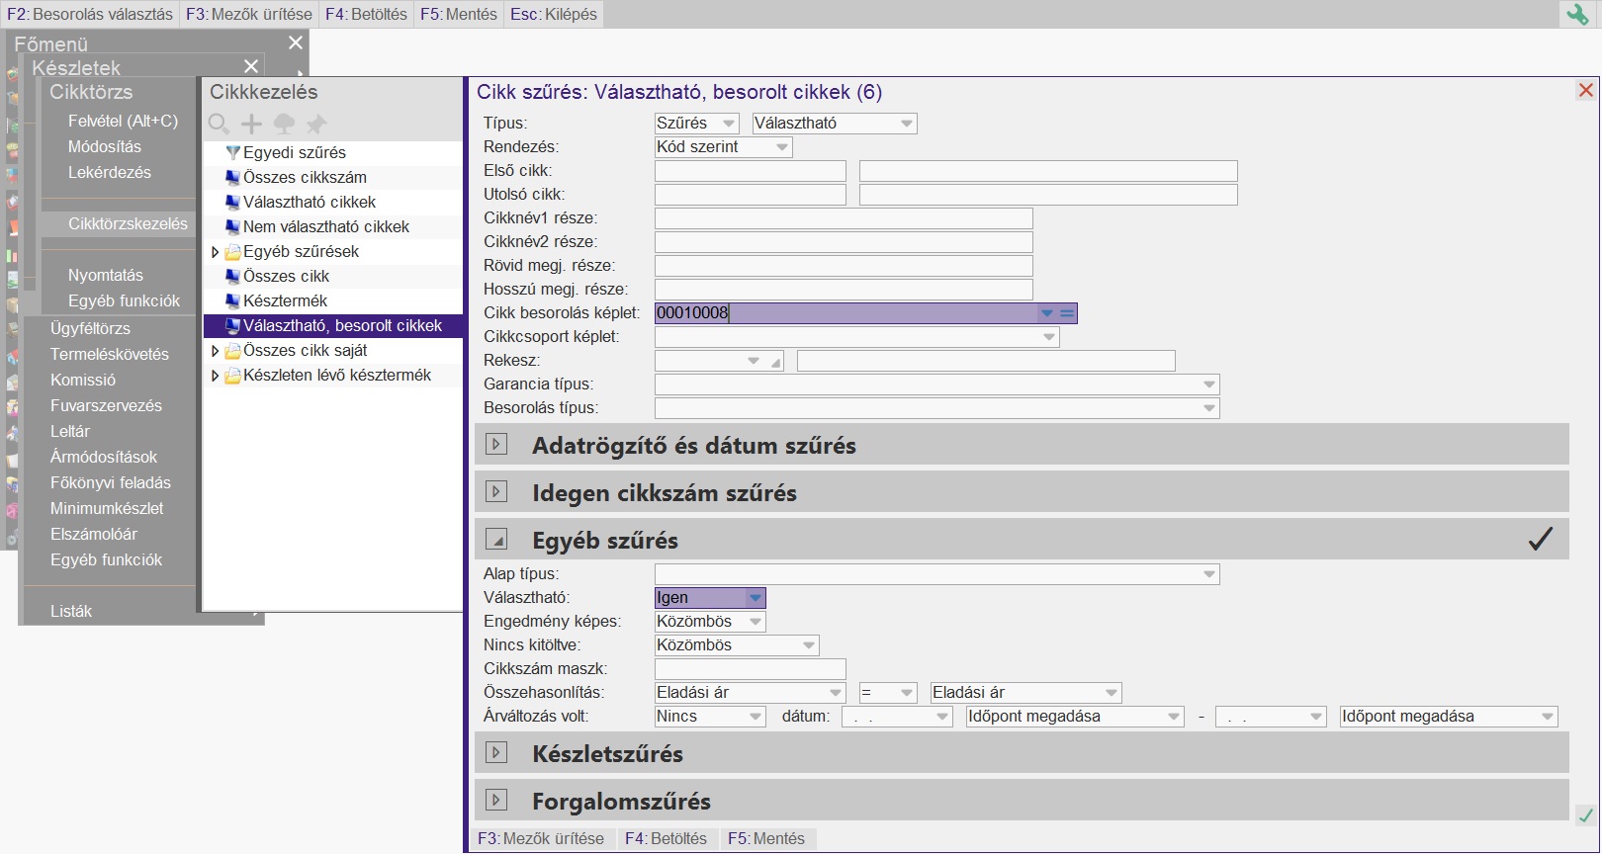
Task: Select Lekérdezés under Cikktörzs
Action: click(109, 172)
